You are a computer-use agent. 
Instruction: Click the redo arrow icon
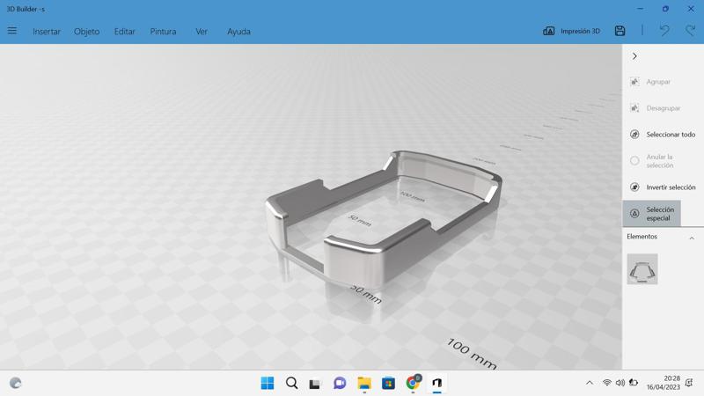pyautogui.click(x=690, y=31)
